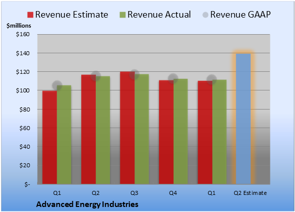Image resolution: width=295 pixels, height=212 pixels.
Task: Select the red estimate bar for Q2
Action: tap(88, 130)
